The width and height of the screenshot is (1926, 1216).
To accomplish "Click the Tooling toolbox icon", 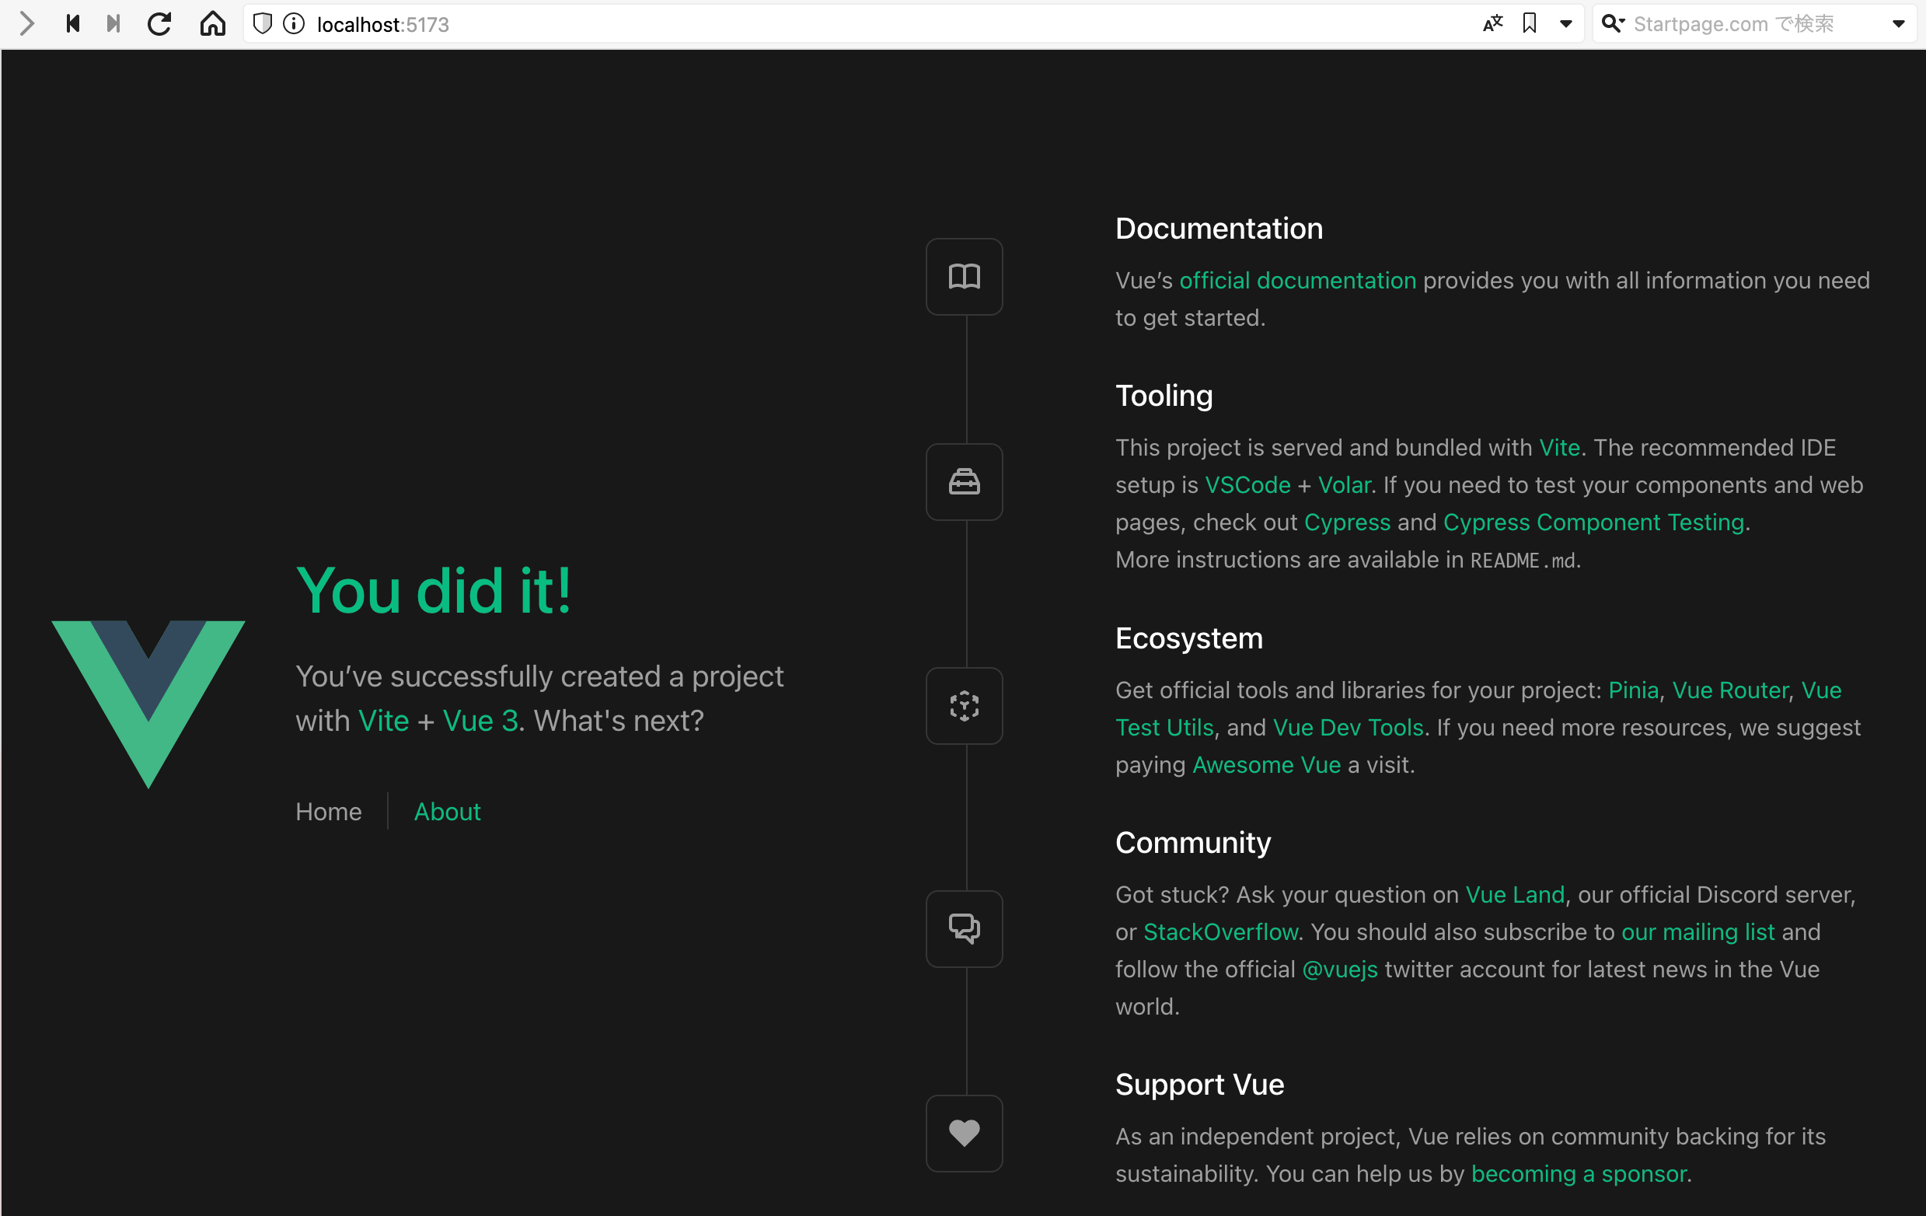I will click(963, 481).
